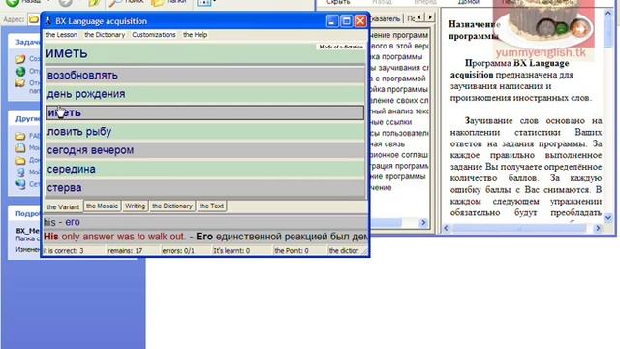Click Explorer green Back arrow icon
The height and width of the screenshot is (349, 620).
[x=13, y=3]
